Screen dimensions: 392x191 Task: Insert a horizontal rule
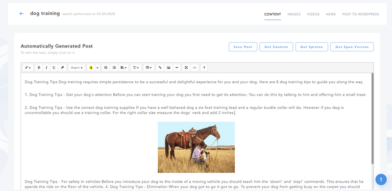(177, 68)
